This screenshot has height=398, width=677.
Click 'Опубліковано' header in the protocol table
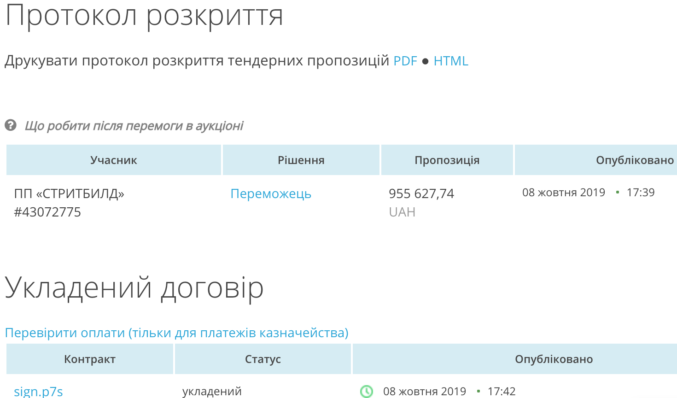coord(634,160)
